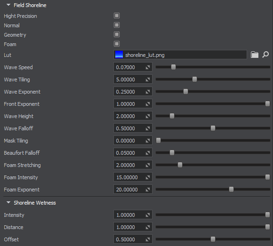Toggle the Hight Precision checkbox
Image resolution: width=273 pixels, height=246 pixels.
(117, 16)
